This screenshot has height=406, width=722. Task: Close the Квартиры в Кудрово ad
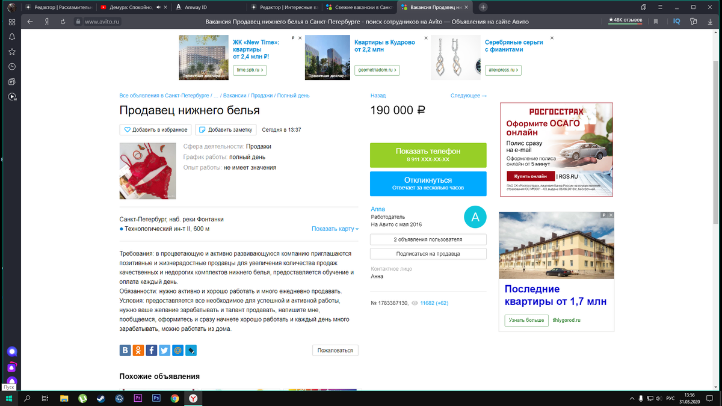click(426, 38)
